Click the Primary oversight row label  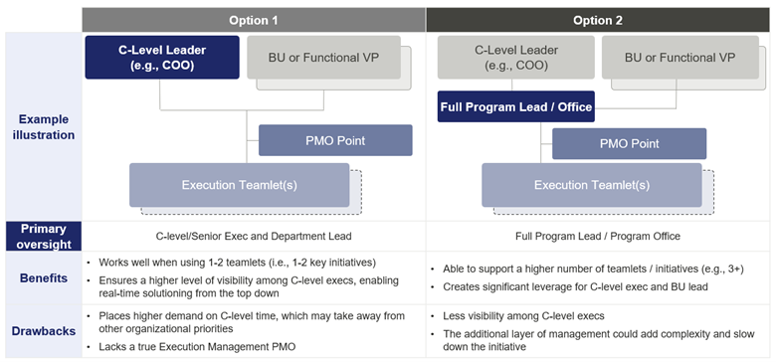[44, 237]
